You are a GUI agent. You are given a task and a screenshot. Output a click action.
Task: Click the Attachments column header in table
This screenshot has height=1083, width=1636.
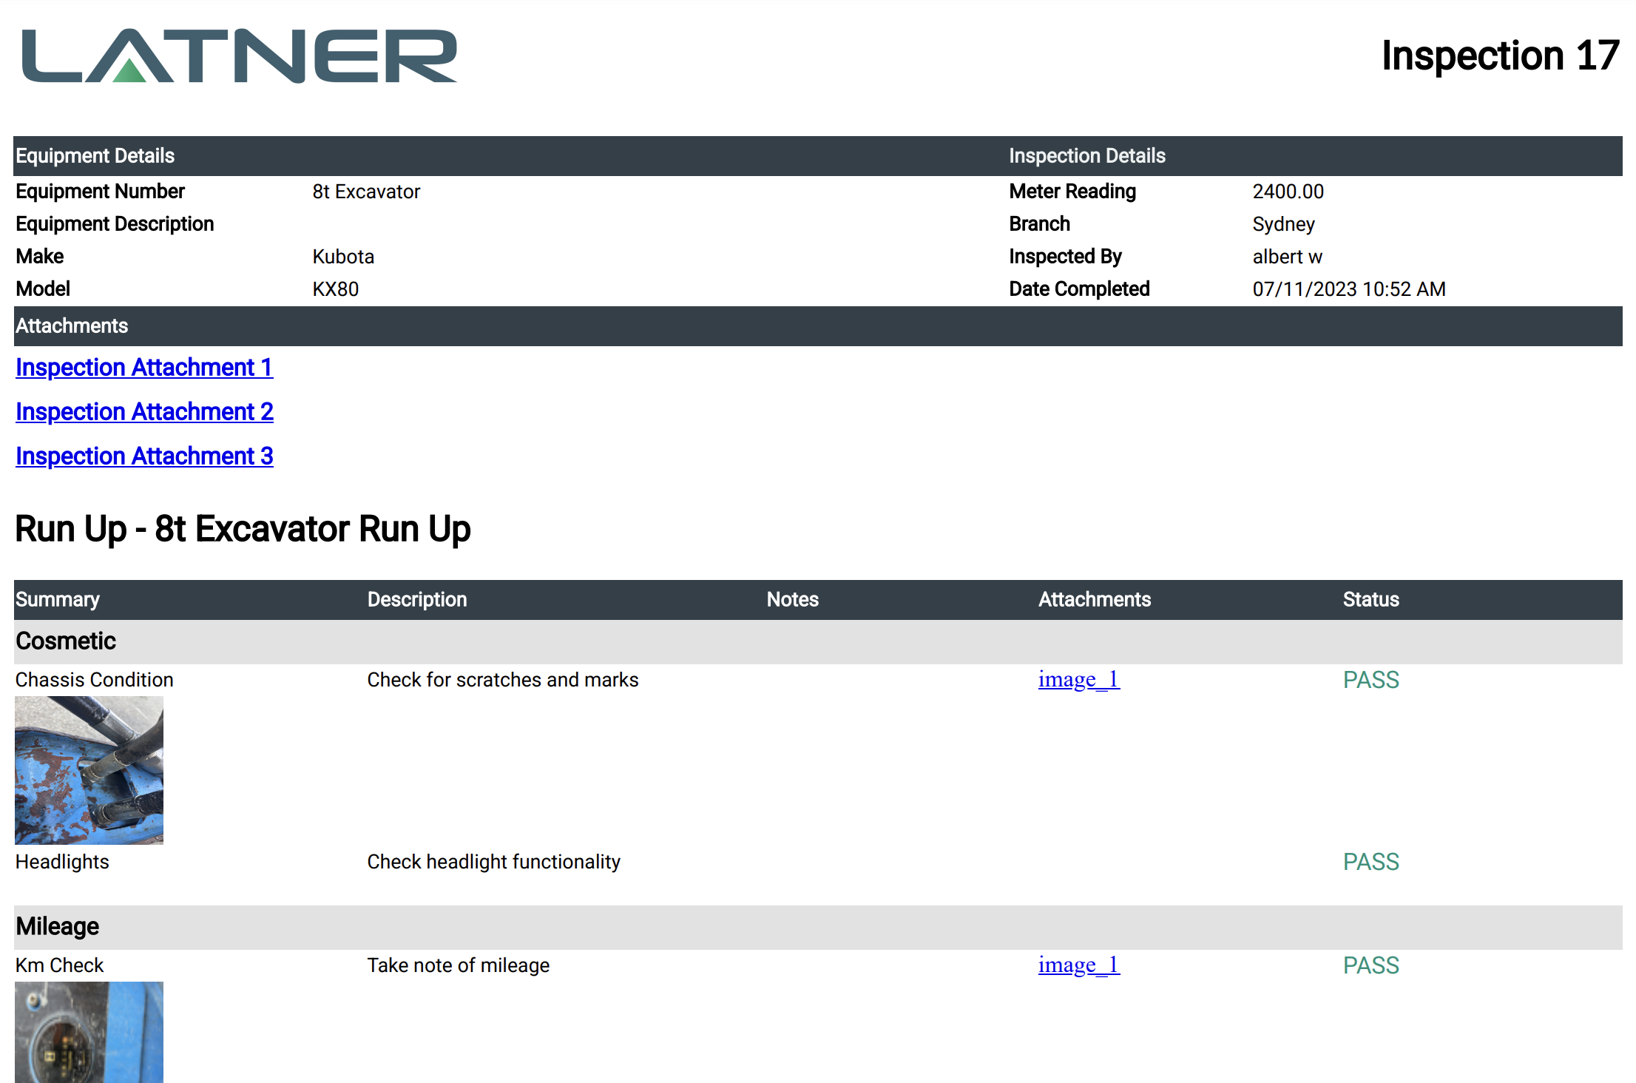(x=1094, y=599)
